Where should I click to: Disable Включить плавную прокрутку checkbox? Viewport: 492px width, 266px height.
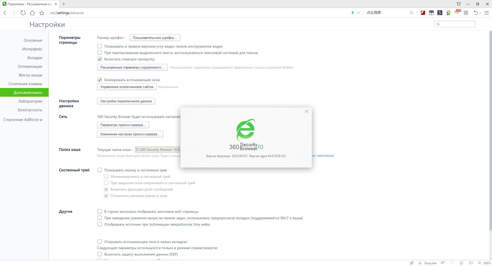point(100,59)
